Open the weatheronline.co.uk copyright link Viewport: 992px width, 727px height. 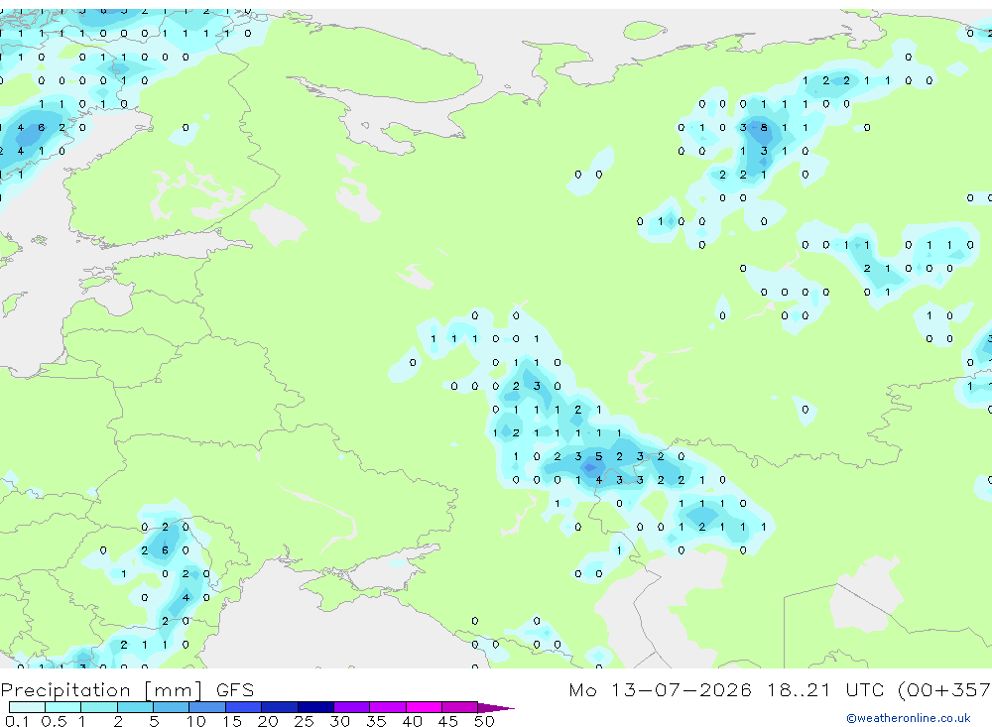(909, 718)
